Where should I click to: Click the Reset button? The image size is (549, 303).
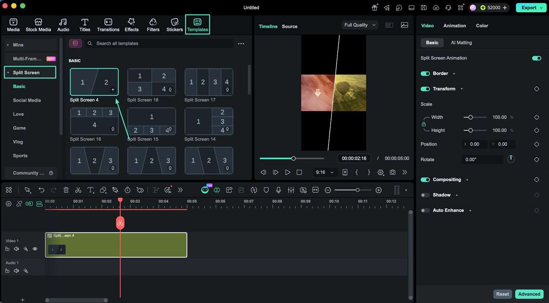coord(503,294)
